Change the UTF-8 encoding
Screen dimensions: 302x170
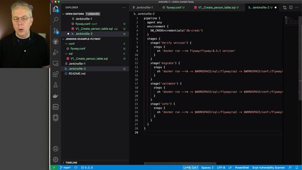[221, 168]
